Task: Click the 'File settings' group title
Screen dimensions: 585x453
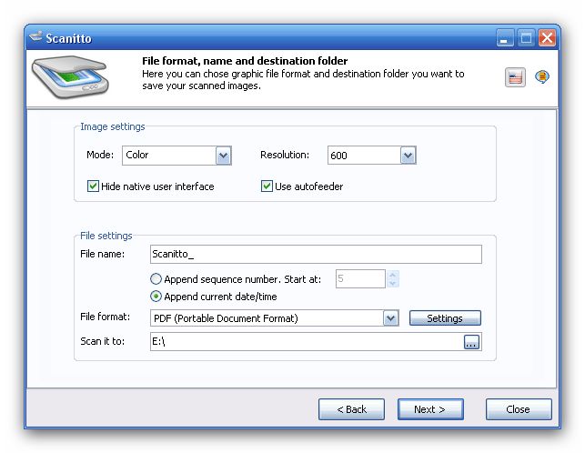Action: pos(106,236)
